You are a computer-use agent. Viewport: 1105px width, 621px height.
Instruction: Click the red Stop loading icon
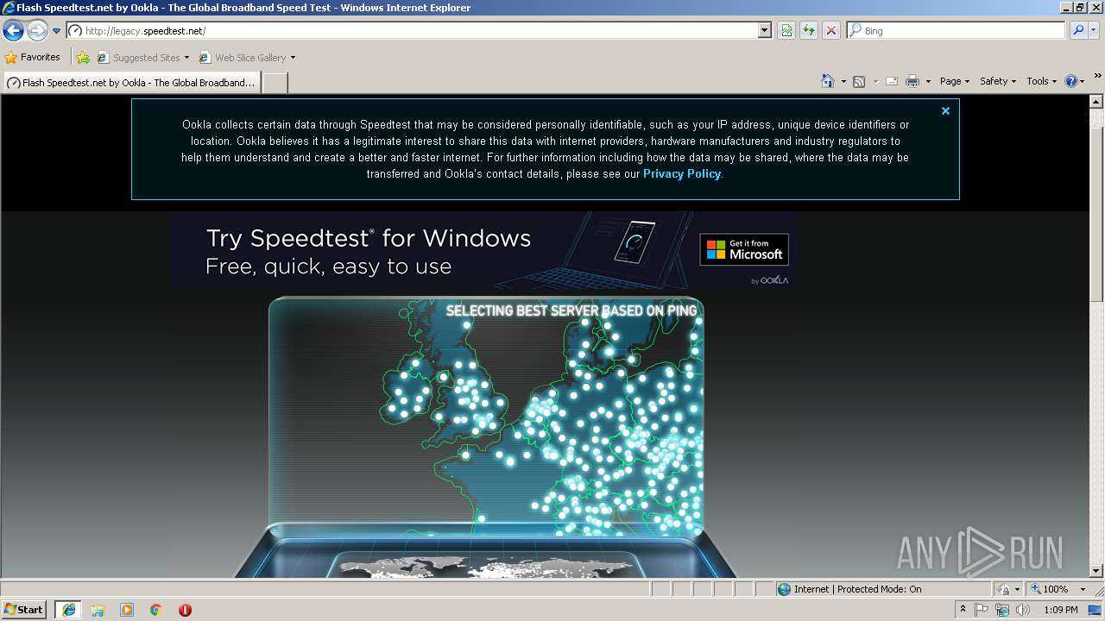pyautogui.click(x=831, y=30)
